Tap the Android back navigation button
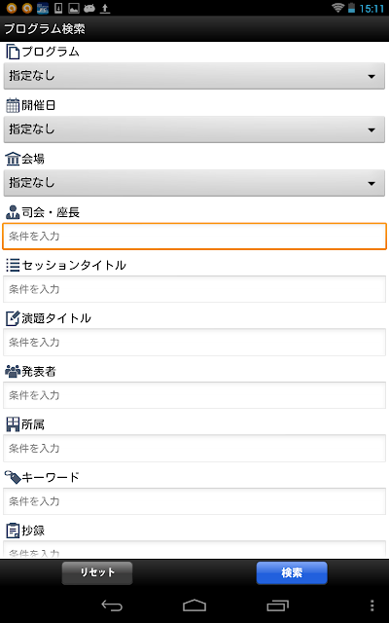This screenshot has height=623, width=389. tap(112, 605)
